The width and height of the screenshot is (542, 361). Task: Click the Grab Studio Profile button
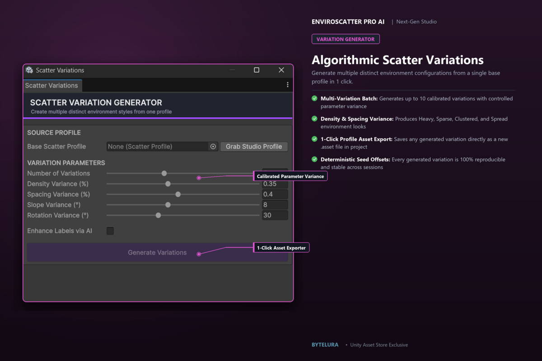point(254,147)
